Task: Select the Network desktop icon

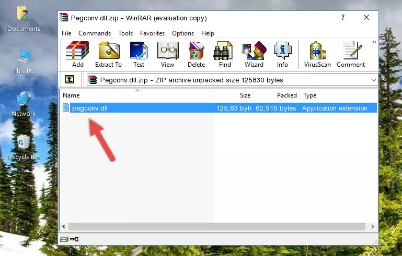Action: point(24,104)
